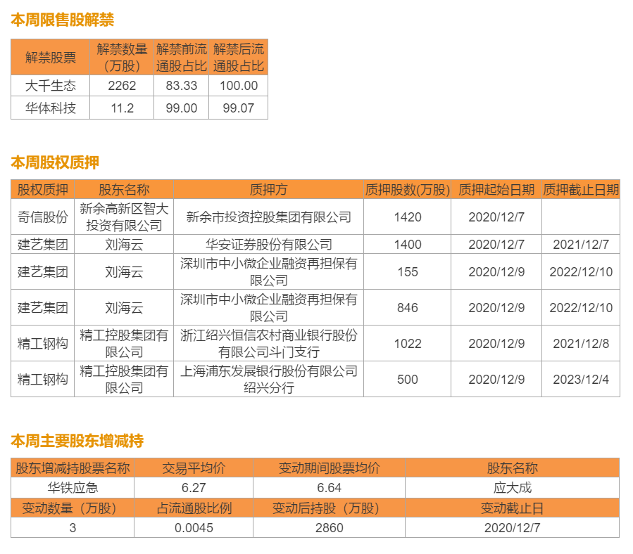Click the 6.64 period average price
The image size is (633, 554).
click(x=329, y=488)
